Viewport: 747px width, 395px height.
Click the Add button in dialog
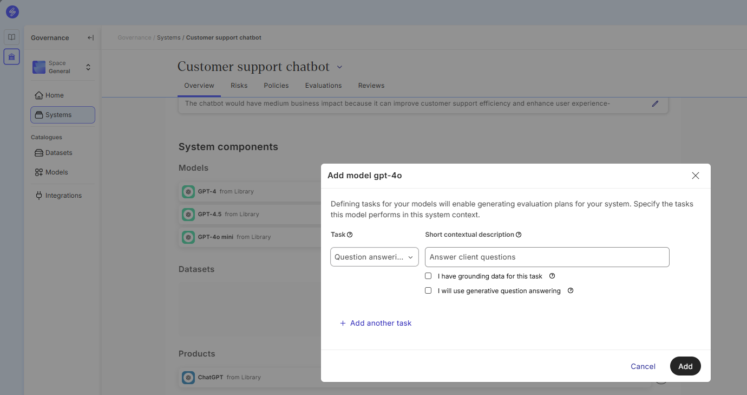tap(685, 366)
